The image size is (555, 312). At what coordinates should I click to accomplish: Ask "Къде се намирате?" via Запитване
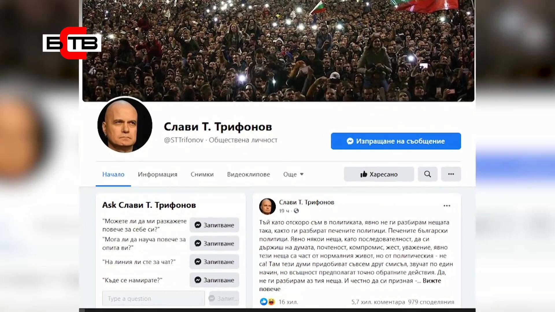click(x=214, y=280)
